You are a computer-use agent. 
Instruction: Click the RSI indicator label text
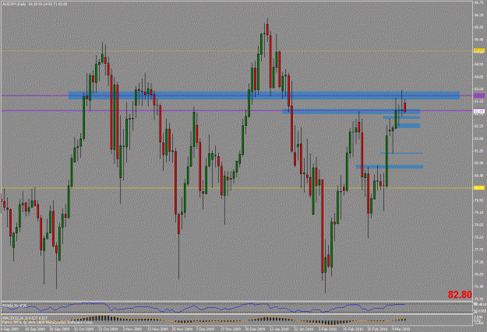tap(15, 306)
